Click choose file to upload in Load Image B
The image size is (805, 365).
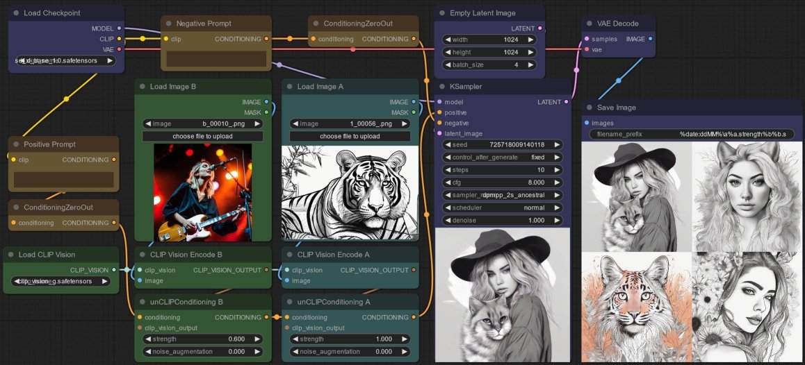[203, 137]
